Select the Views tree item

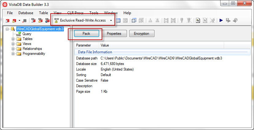click(x=27, y=44)
